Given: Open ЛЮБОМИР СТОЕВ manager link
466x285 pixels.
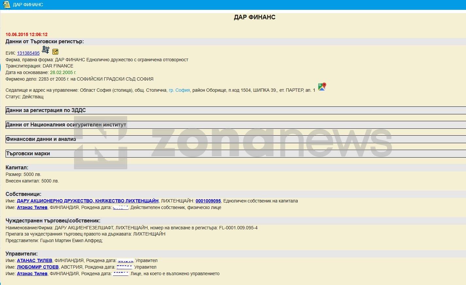Looking at the screenshot, I should 38,267.
